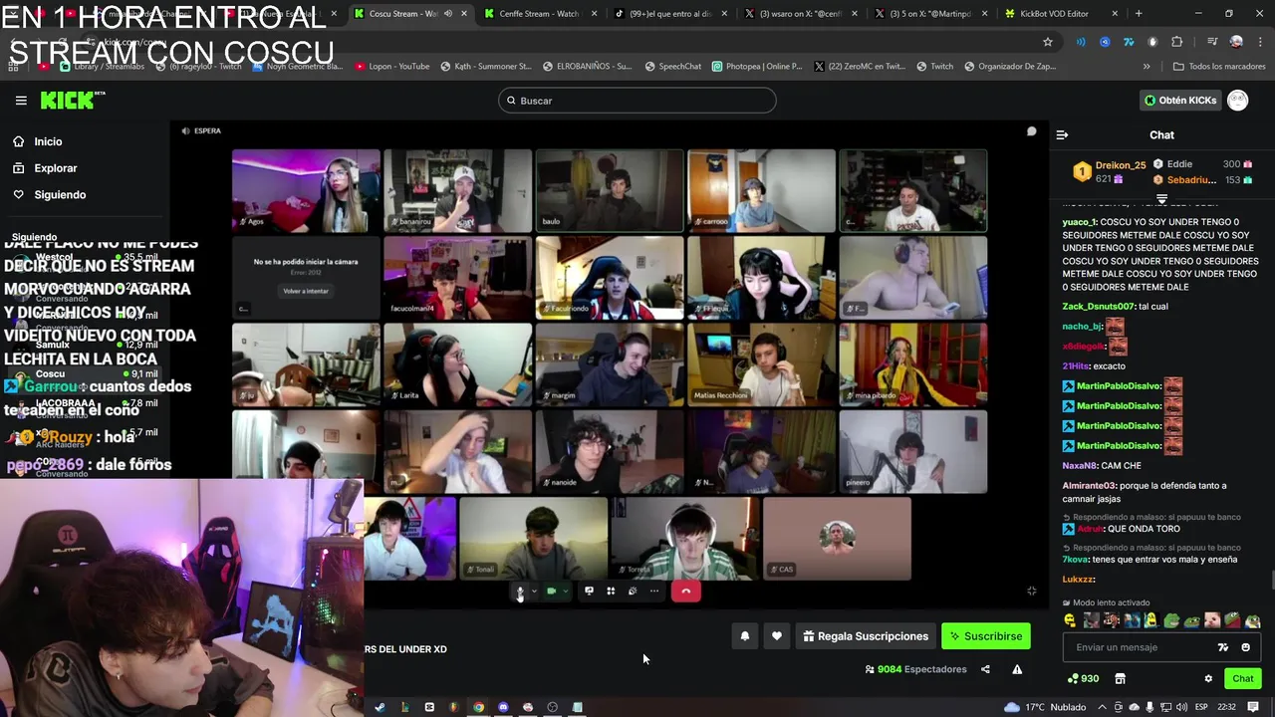Report the stream with the warning triangle icon
The image size is (1275, 717).
[1017, 669]
